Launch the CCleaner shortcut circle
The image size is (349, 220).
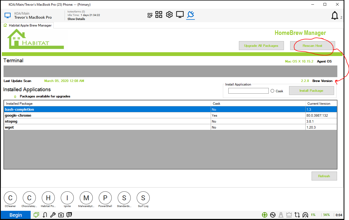pyautogui.click(x=10, y=198)
